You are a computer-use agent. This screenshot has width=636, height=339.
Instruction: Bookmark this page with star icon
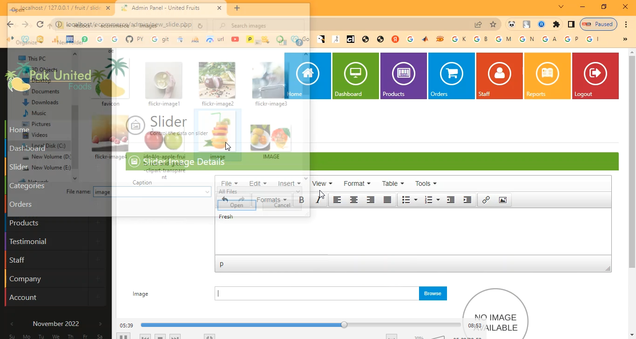coord(493,24)
